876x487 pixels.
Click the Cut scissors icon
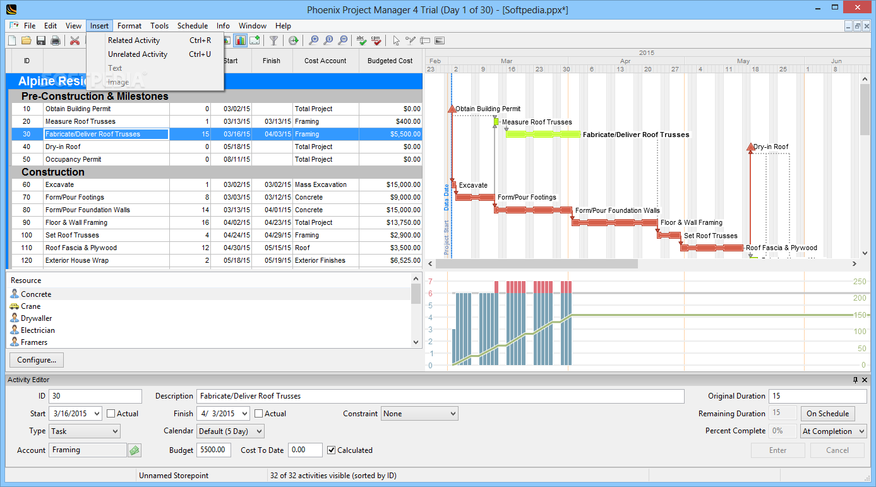coord(75,40)
